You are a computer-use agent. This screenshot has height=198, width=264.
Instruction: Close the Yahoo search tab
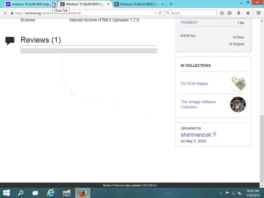point(54,4)
